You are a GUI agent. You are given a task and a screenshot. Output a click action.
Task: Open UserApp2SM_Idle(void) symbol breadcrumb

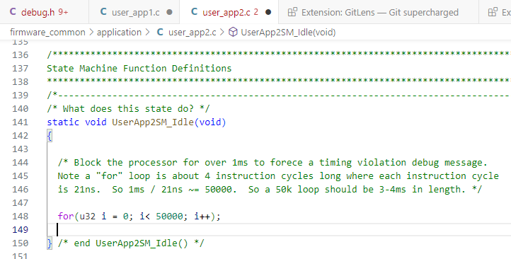pyautogui.click(x=288, y=32)
